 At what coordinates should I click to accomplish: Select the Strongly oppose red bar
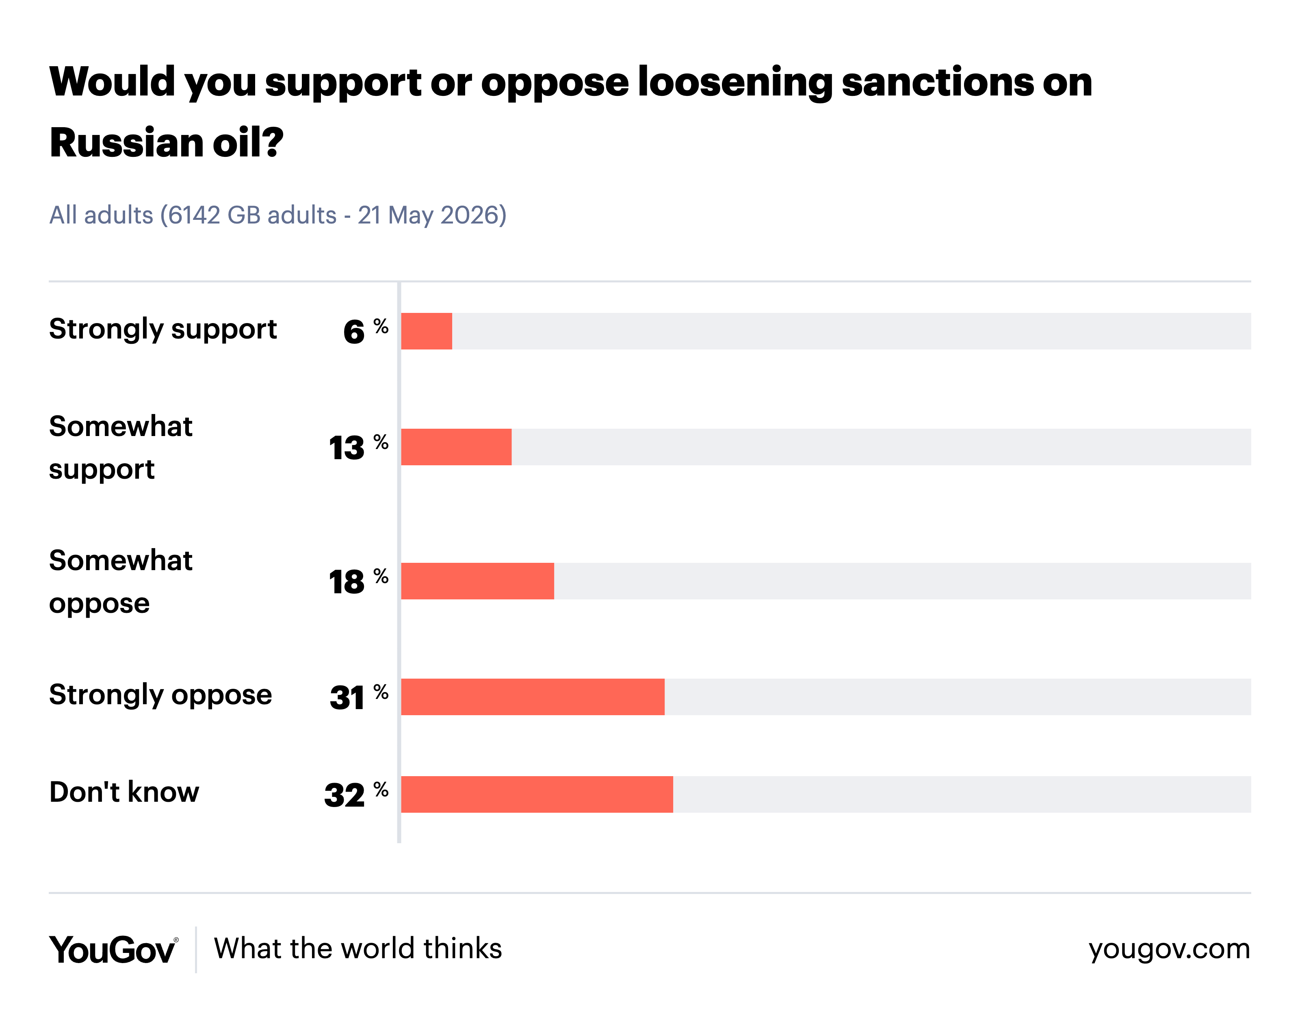[x=533, y=697]
